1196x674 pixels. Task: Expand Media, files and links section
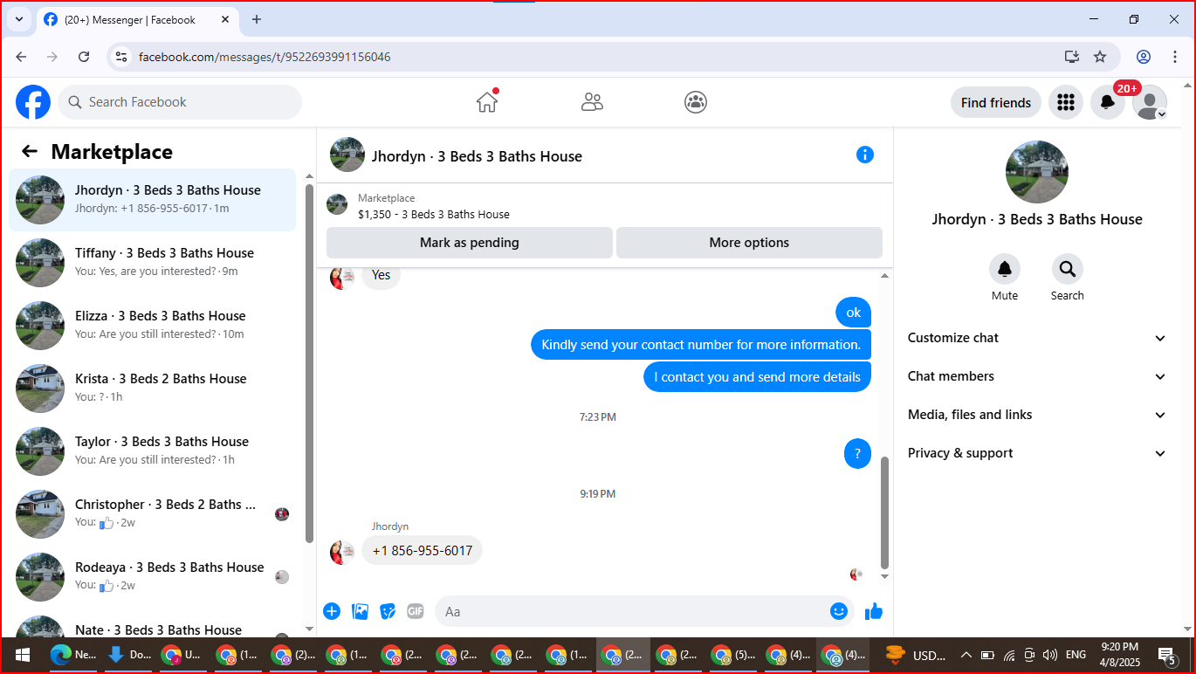[1037, 415]
